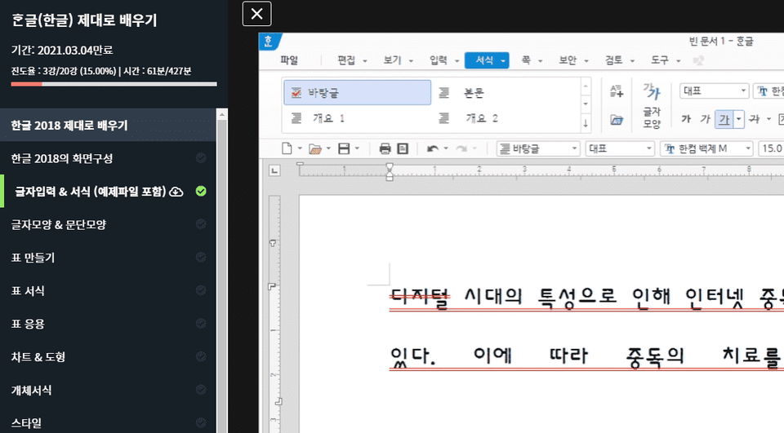This screenshot has height=433, width=784.
Task: Open the 대표 dropdown in ribbon
Action: tap(743, 91)
